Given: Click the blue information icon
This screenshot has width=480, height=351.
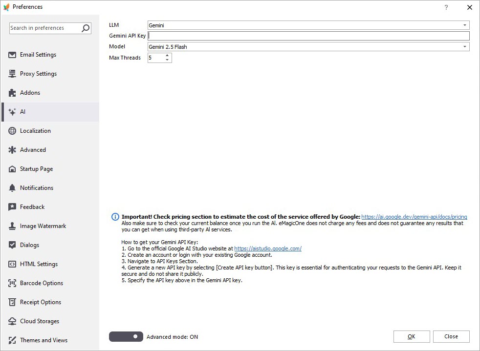Looking at the screenshot, I should [115, 217].
